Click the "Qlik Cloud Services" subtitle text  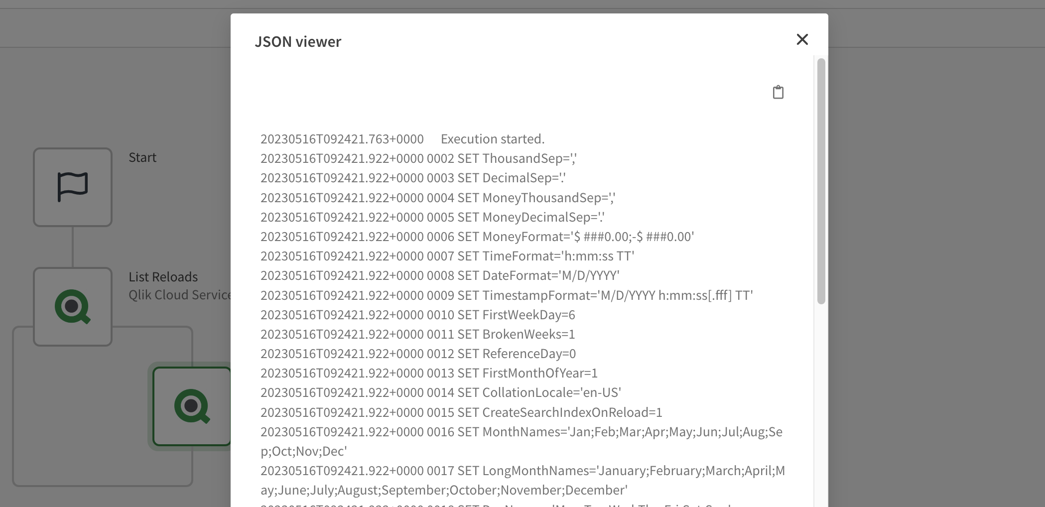click(x=179, y=295)
